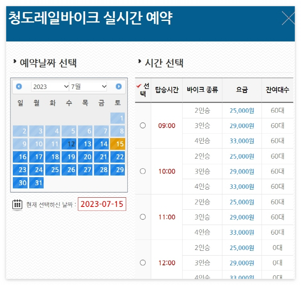The height and width of the screenshot is (285, 301).
Task: Choose date 19 in the calendar
Action: tap(69, 157)
